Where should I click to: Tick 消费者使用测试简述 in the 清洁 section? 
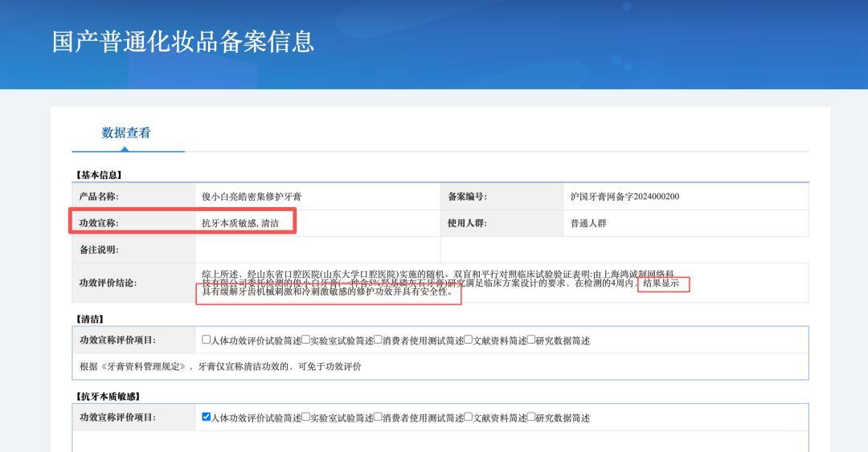coord(378,340)
